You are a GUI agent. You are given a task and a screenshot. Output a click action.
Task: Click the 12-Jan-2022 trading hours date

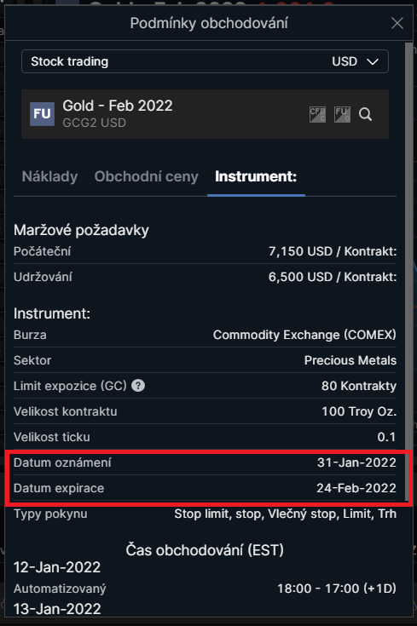[57, 567]
